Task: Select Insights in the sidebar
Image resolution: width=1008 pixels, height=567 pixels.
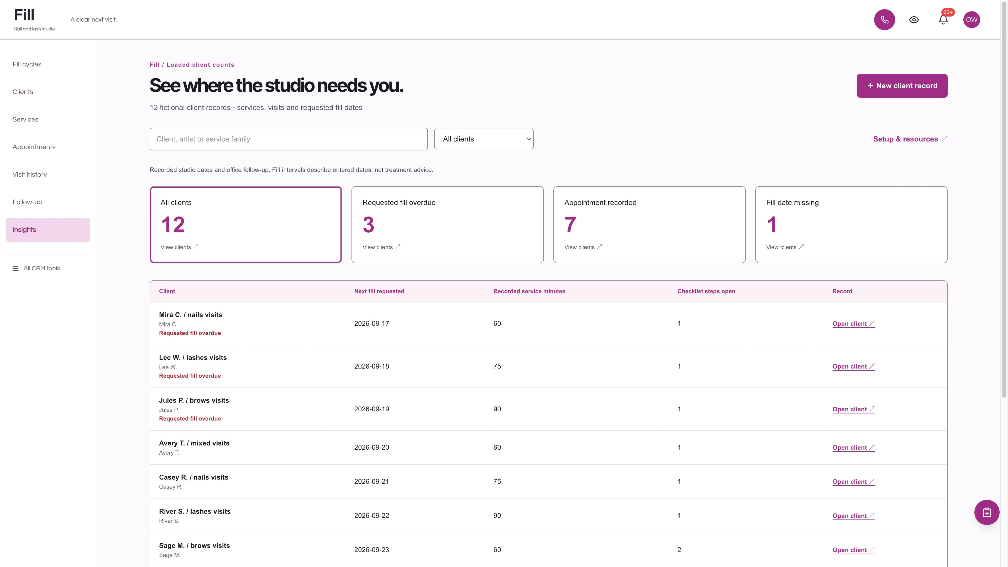Action: click(x=48, y=230)
